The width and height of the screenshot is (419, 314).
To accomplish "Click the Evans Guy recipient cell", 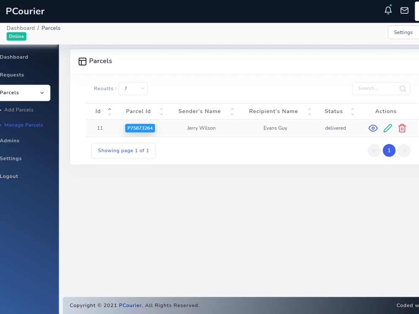I will coord(275,128).
